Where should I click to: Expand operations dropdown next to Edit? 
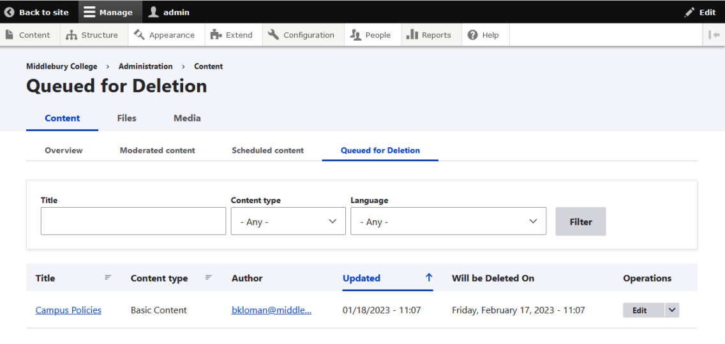pos(672,310)
